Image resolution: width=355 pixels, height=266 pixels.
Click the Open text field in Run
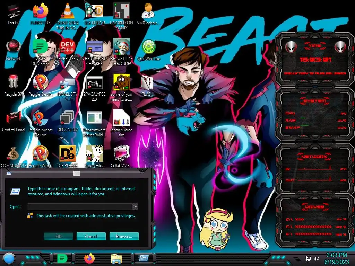coord(80,206)
